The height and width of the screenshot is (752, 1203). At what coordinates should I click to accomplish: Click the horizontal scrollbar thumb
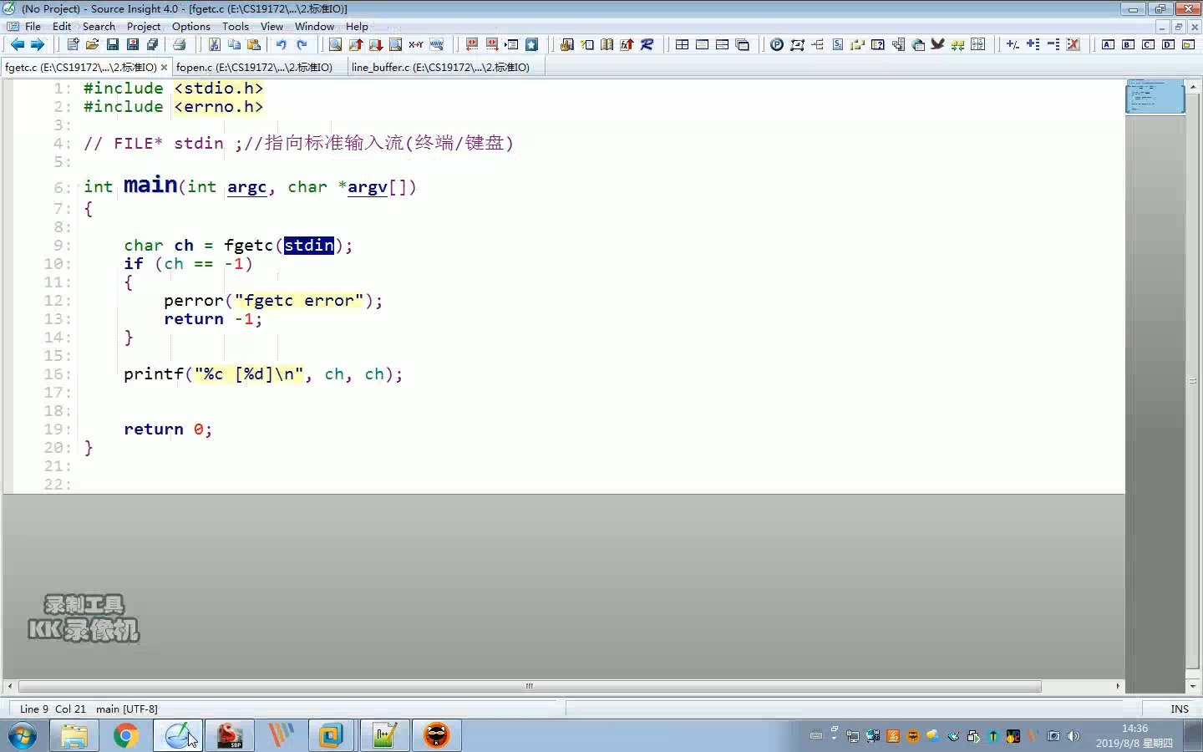point(530,686)
